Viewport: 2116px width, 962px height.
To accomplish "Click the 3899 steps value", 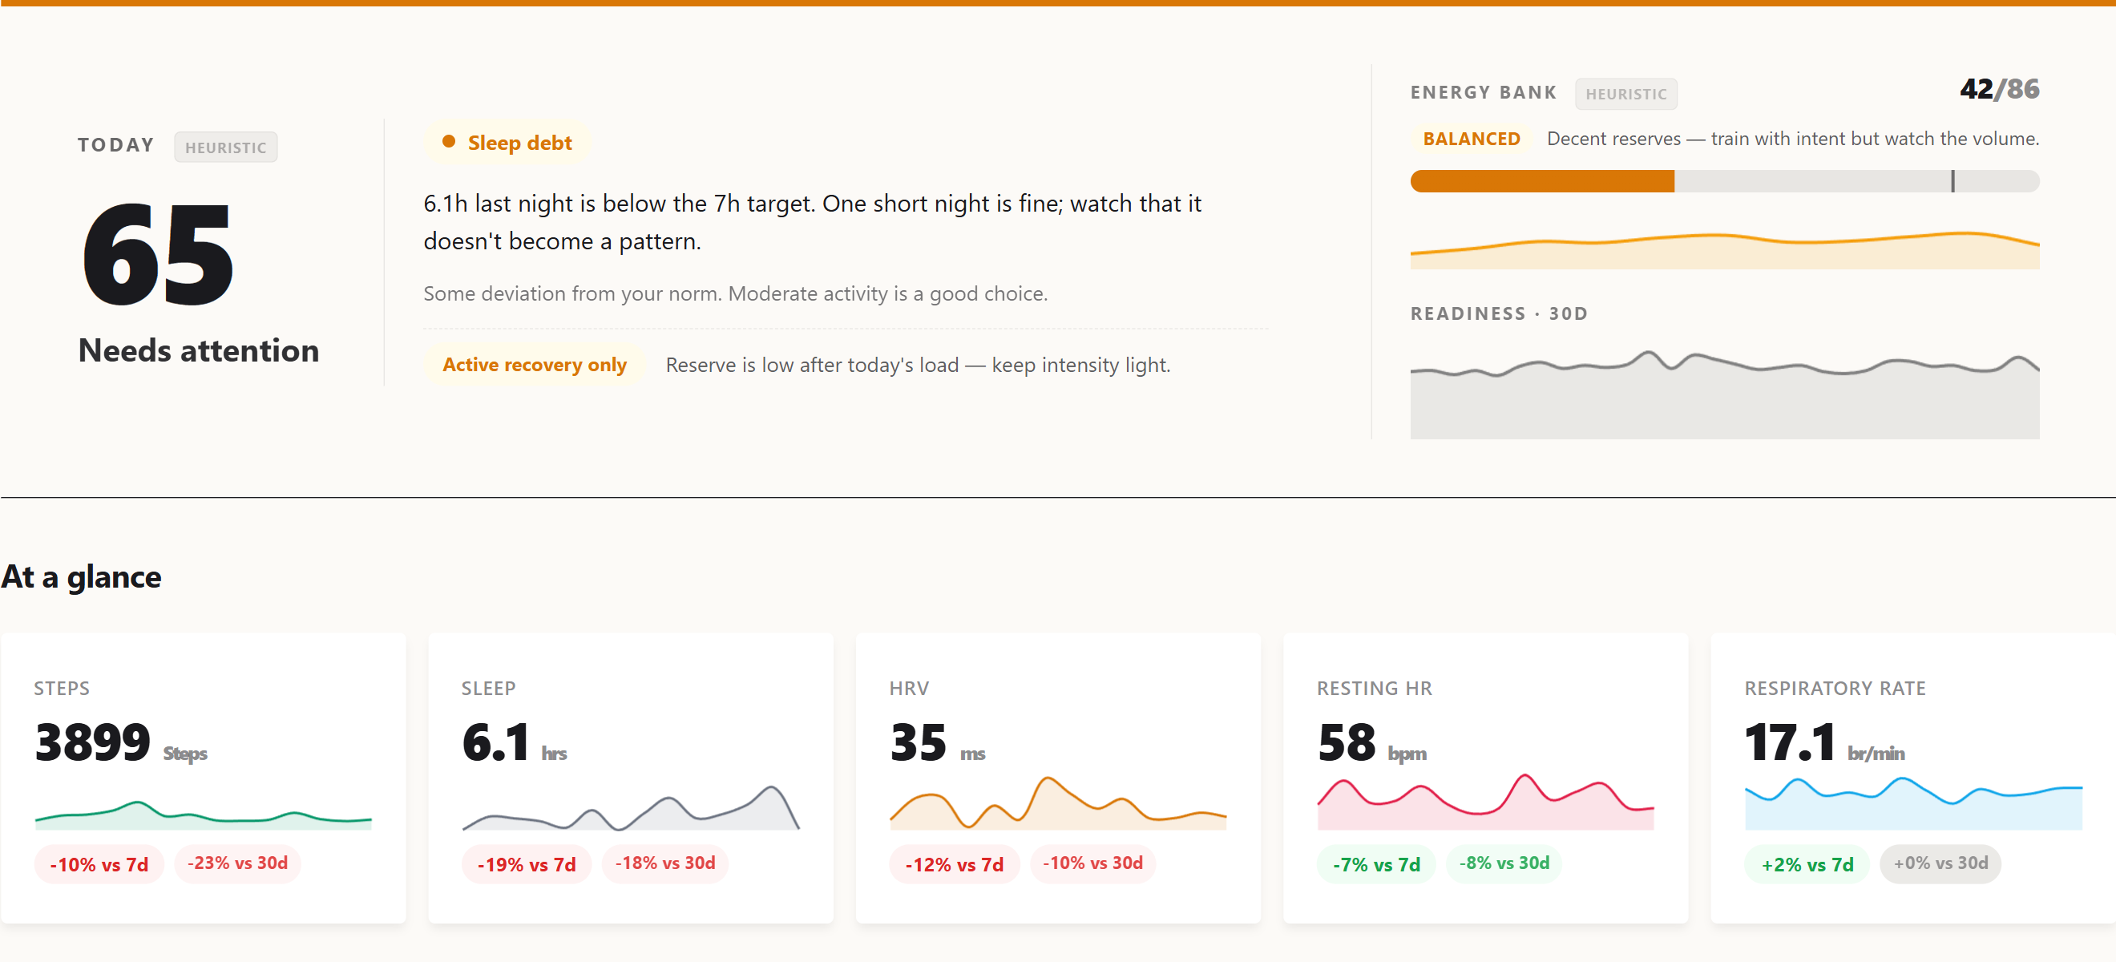I will click(121, 742).
